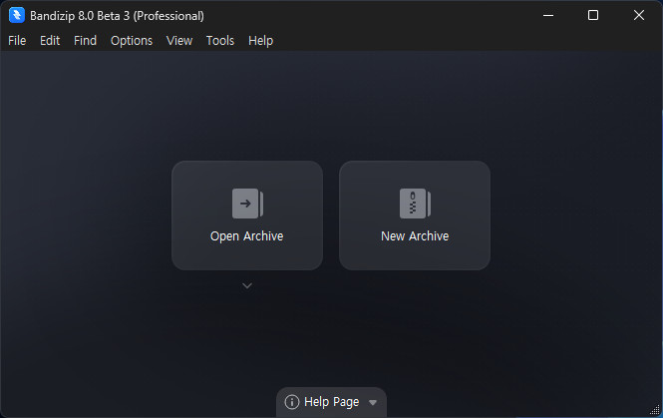This screenshot has width=663, height=418.
Task: Open the Help Page dropdown arrow
Action: click(x=373, y=402)
